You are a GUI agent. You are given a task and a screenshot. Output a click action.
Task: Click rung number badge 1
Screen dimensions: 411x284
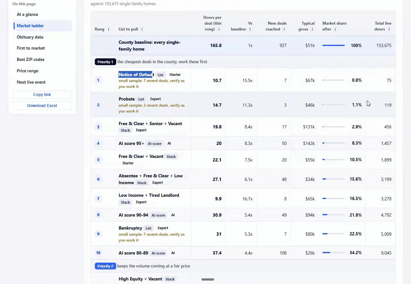coord(98,80)
